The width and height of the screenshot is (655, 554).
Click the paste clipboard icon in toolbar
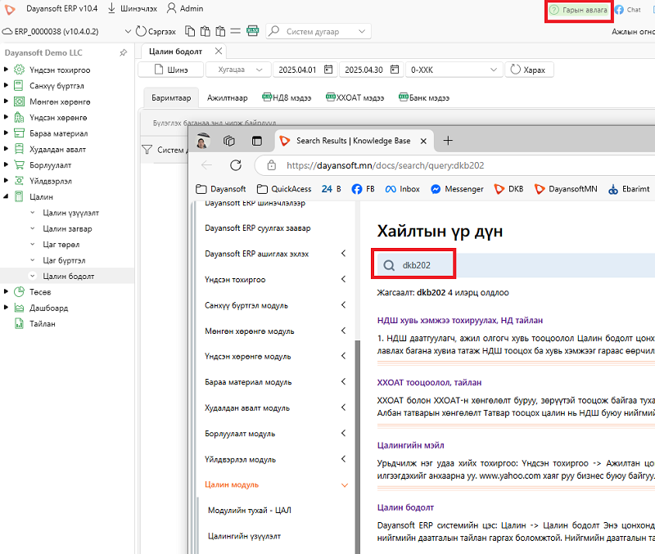coord(206,31)
